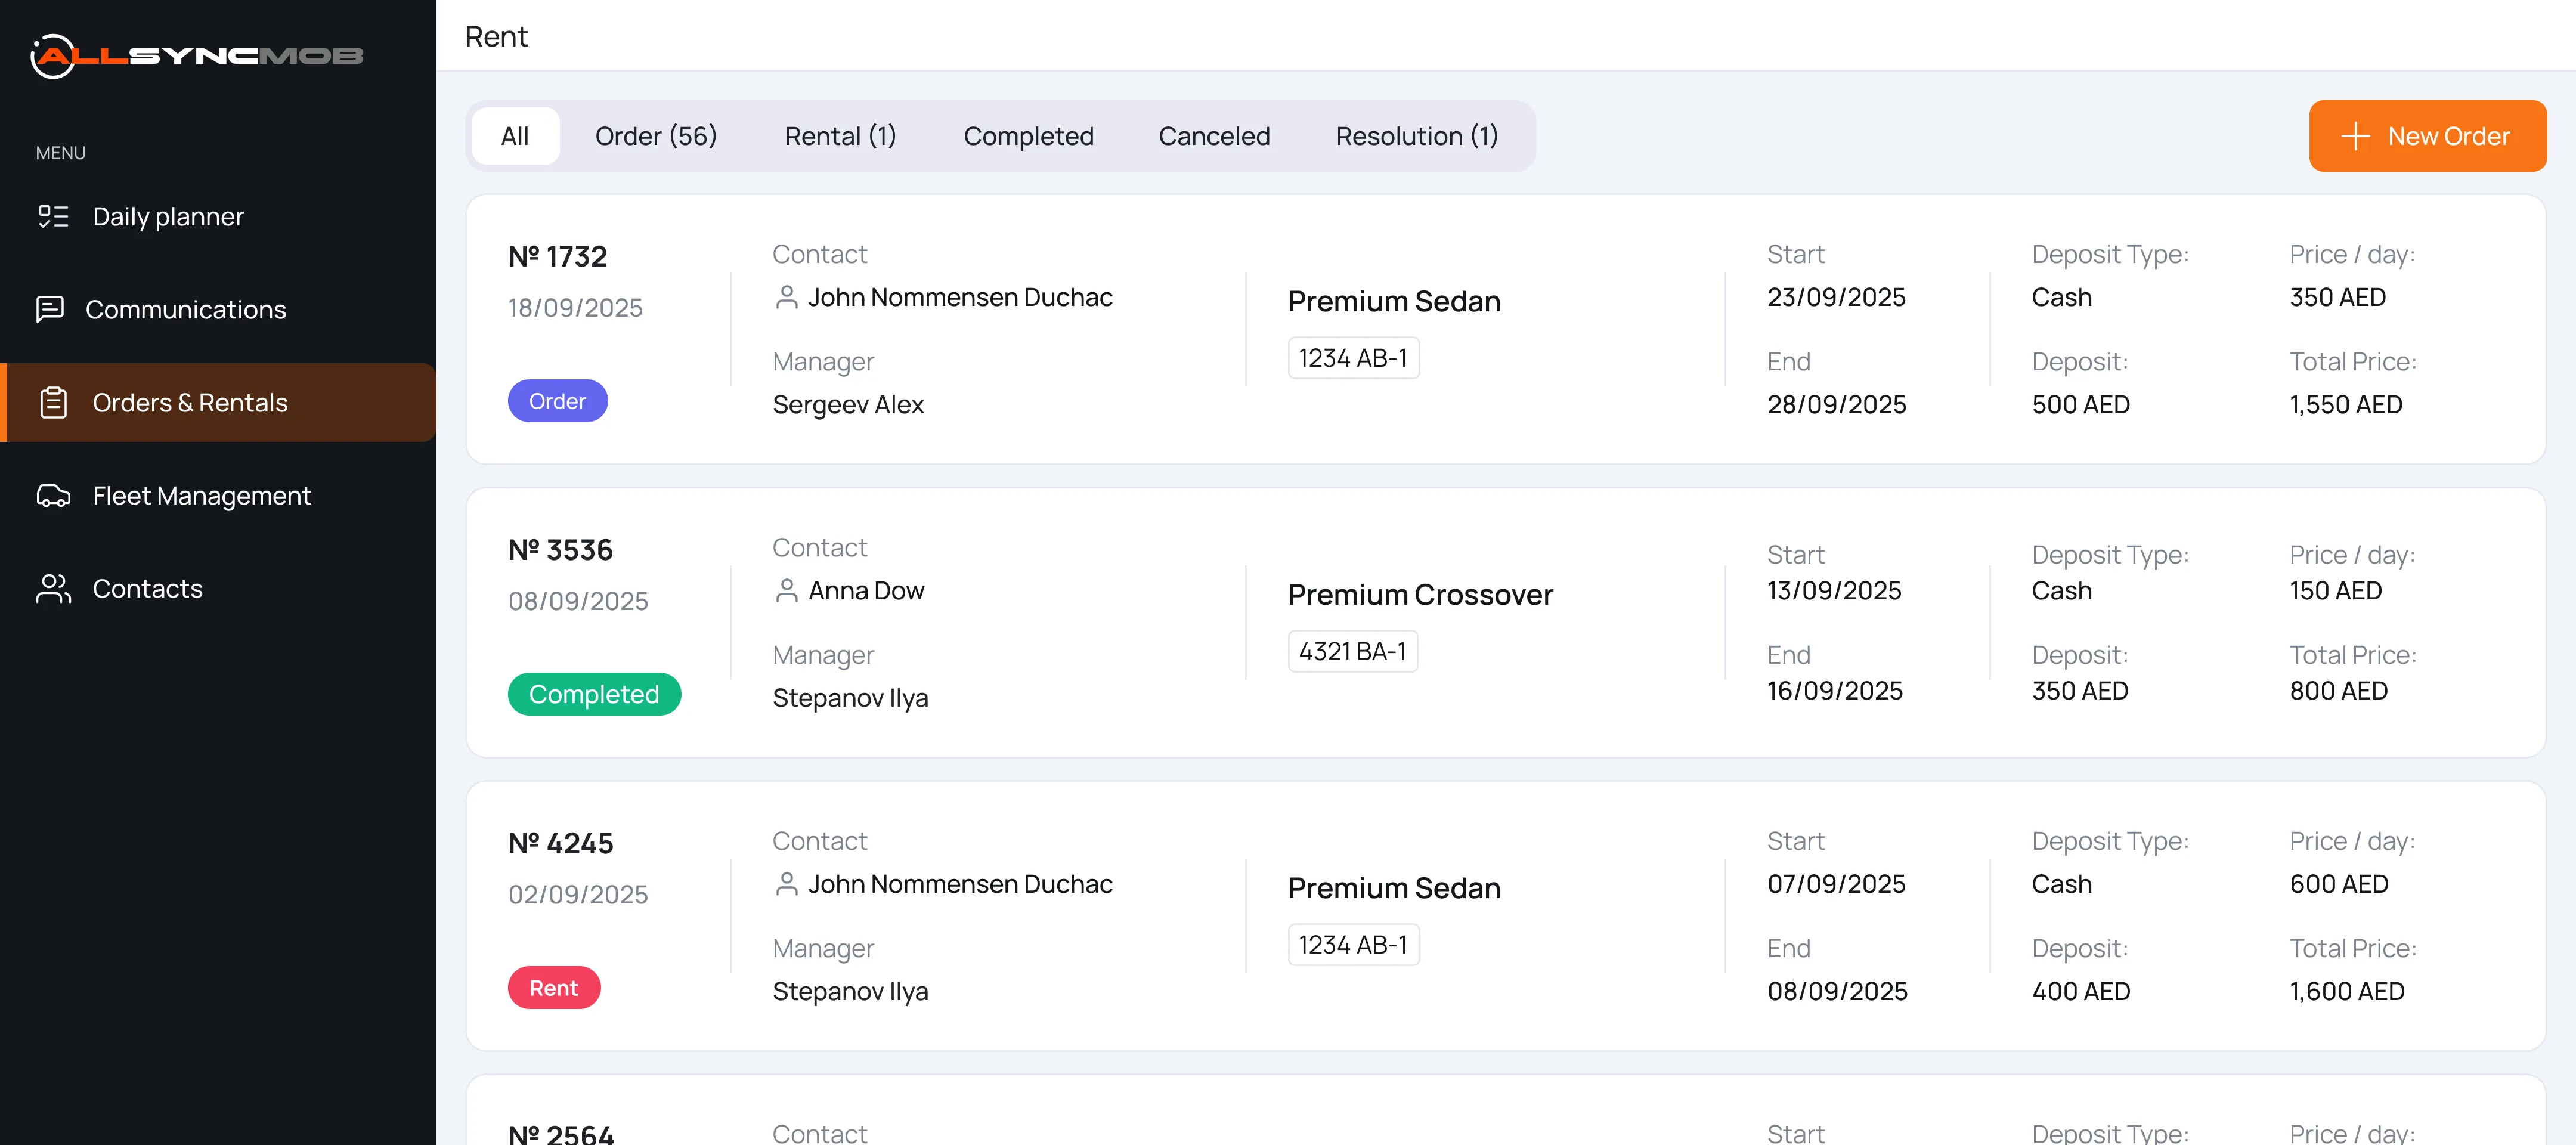The width and height of the screenshot is (2576, 1145).
Task: Filter by the Canceled tab
Action: click(x=1214, y=136)
